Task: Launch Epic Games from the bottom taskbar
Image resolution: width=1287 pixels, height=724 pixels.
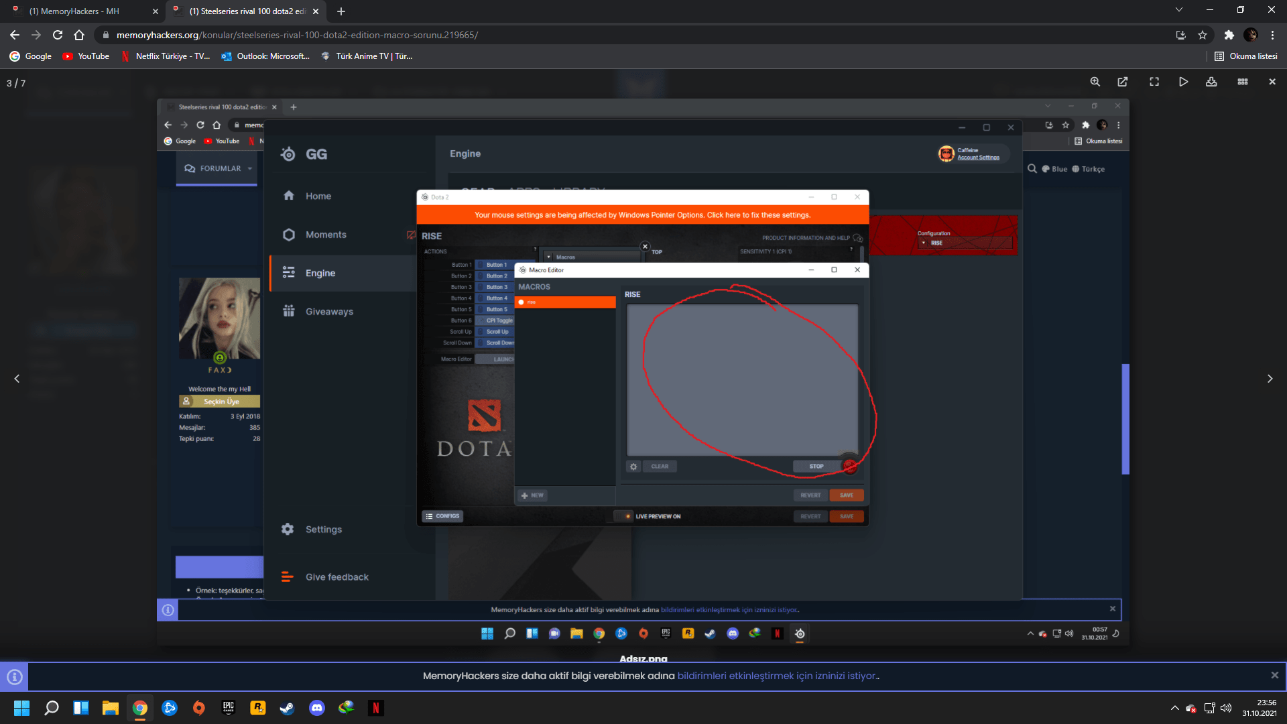Action: tap(229, 708)
